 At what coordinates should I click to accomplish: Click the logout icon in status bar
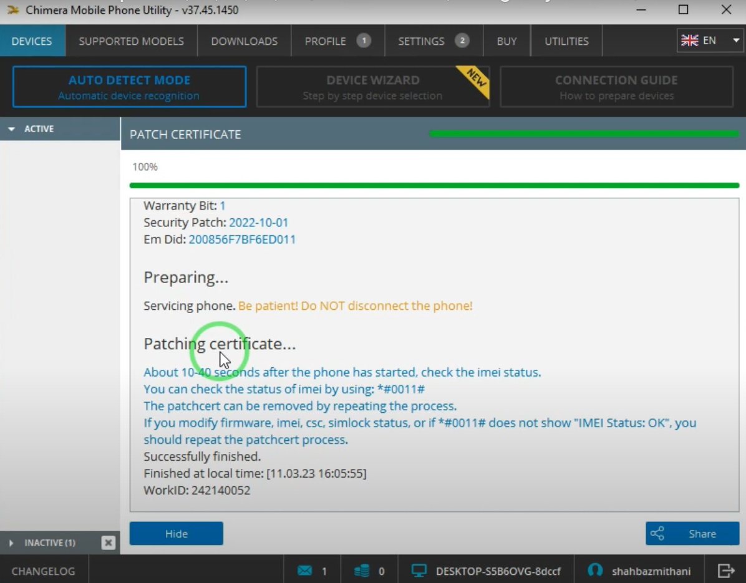coord(726,570)
